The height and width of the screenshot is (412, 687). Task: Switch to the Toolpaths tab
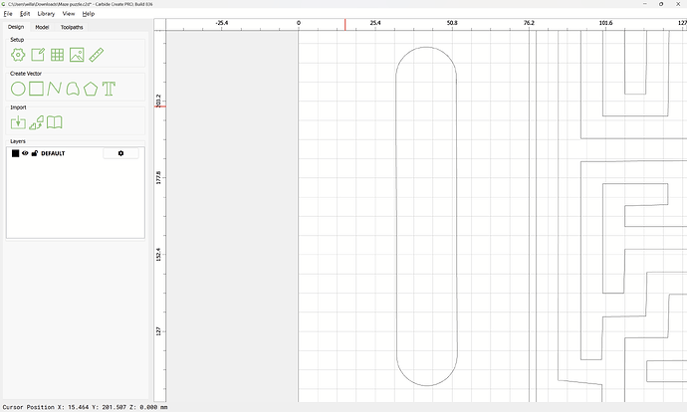(x=72, y=27)
